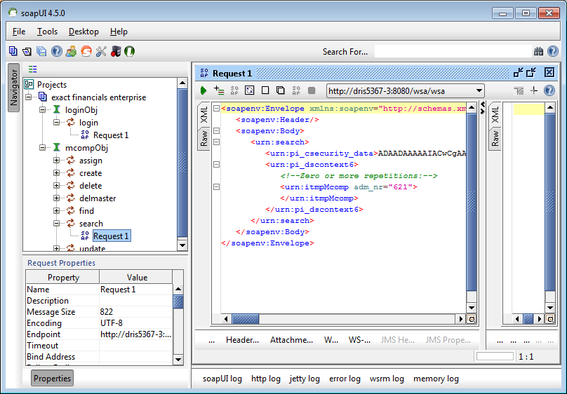This screenshot has height=394, width=567.
Task: Click the splitter arrows between request and response
Action: tap(482, 108)
